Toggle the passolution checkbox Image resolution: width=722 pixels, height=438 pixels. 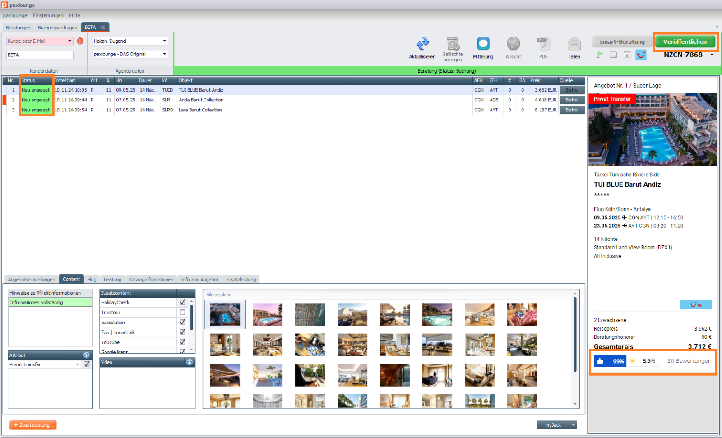point(182,322)
